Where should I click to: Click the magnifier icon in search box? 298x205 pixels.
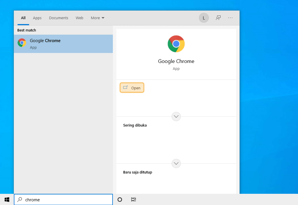tap(20, 199)
